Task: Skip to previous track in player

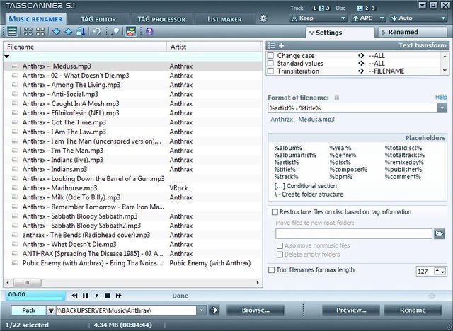Action: click(74, 295)
